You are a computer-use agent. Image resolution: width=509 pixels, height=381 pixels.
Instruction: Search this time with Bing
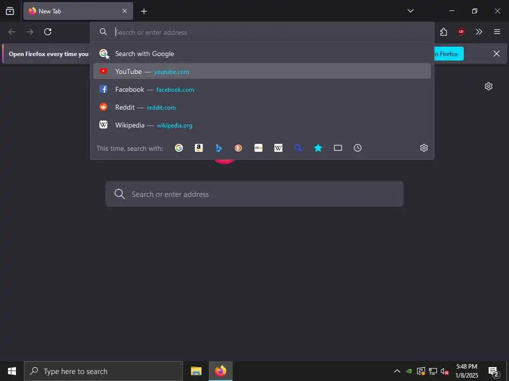point(219,148)
